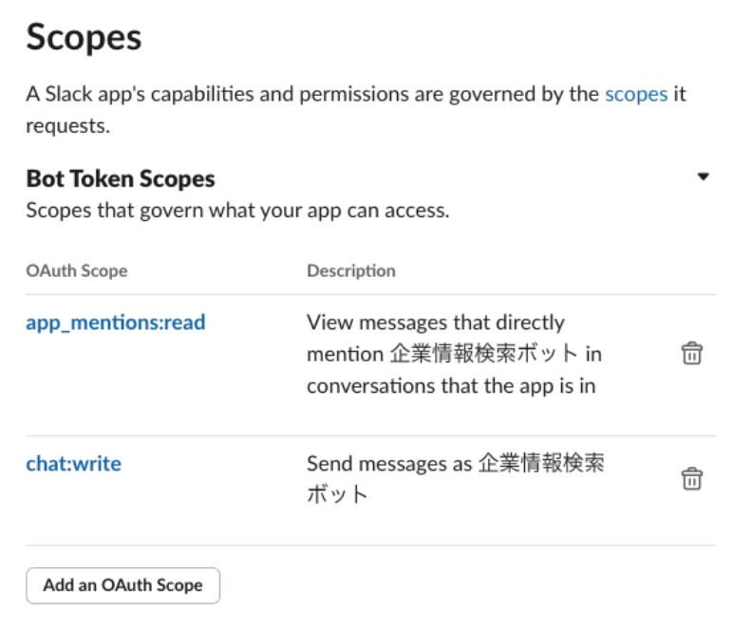Collapse the Bot Token Scopes section

coord(703,177)
